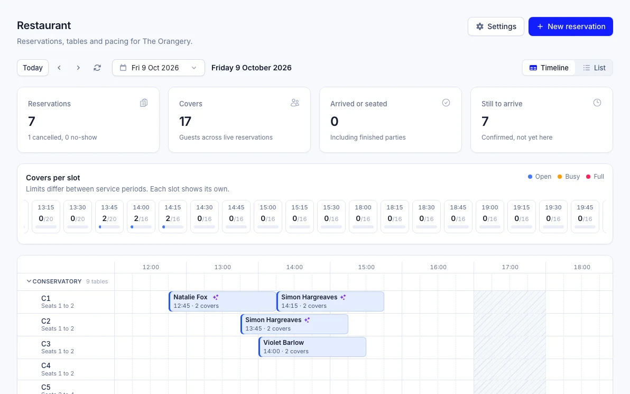Screen dimensions: 630x394
Task: Click the guests icon on Covers card
Action: pos(295,103)
